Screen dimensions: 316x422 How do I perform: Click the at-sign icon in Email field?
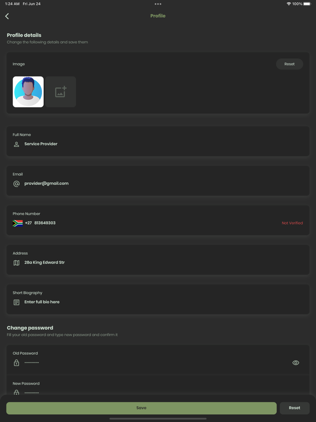16,184
